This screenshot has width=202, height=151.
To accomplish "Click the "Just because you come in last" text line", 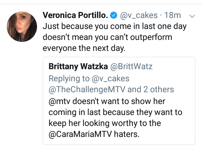I will [x=115, y=26].
